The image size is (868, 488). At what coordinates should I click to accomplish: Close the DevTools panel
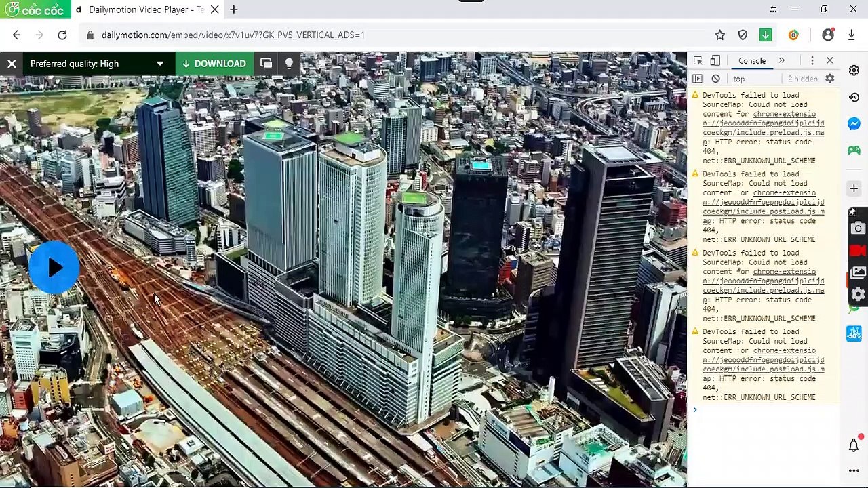pos(829,60)
